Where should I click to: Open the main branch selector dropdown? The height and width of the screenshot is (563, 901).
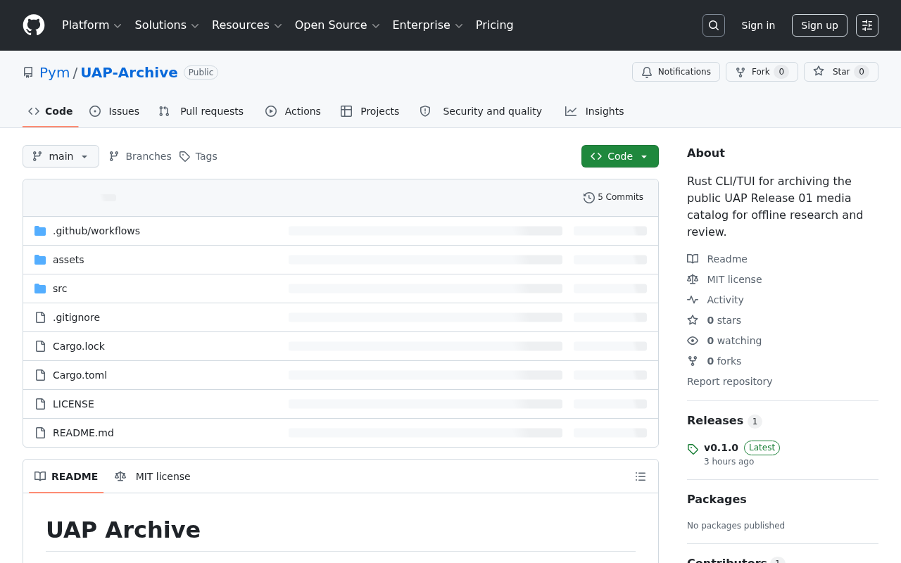click(x=61, y=156)
